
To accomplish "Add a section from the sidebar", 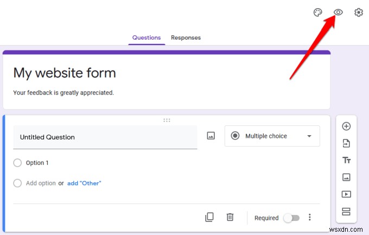I will pos(346,211).
